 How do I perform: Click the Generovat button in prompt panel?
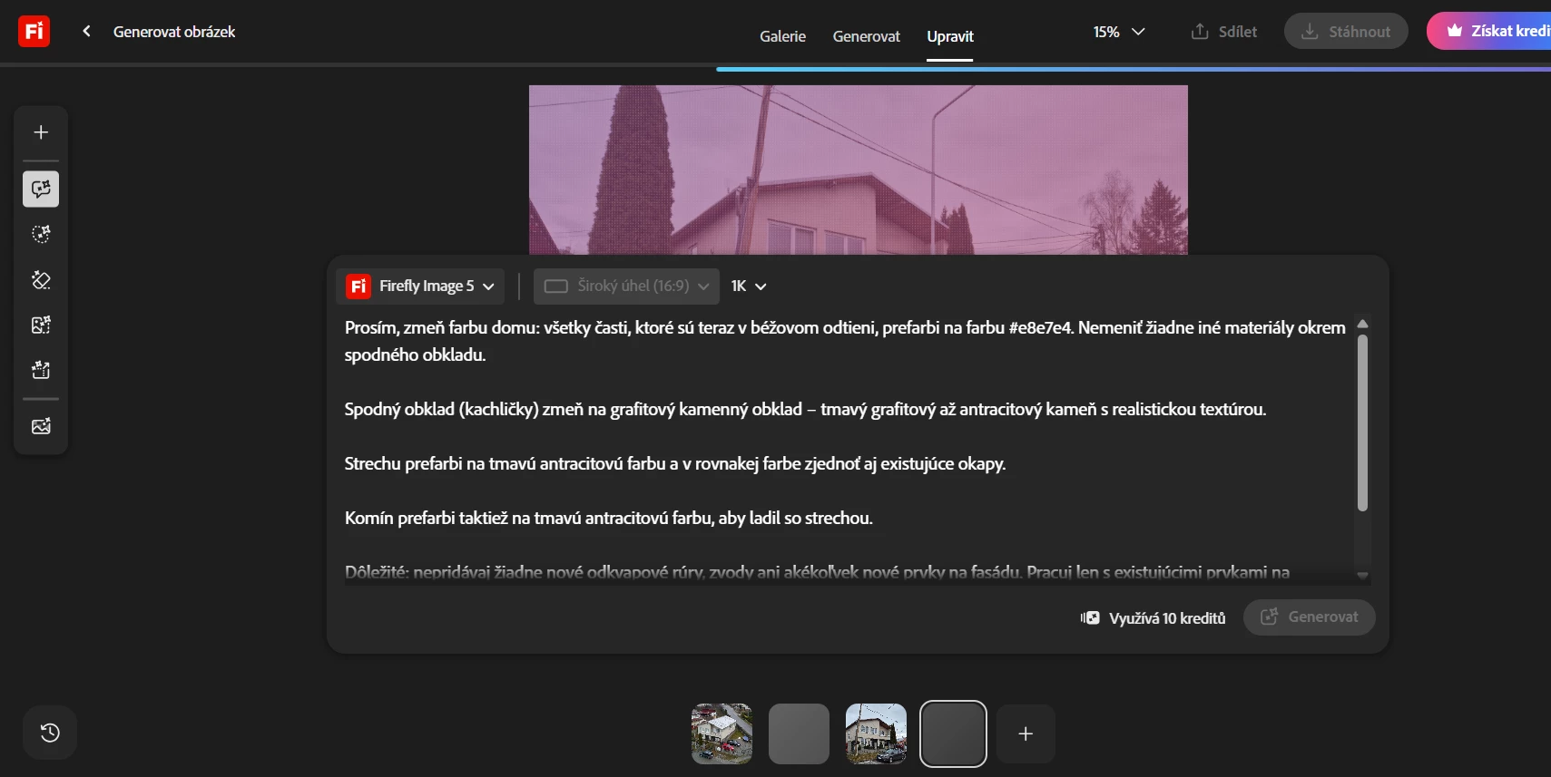tap(1310, 617)
